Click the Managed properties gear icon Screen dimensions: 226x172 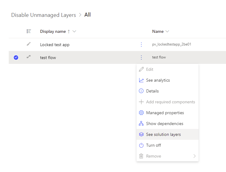(x=141, y=113)
